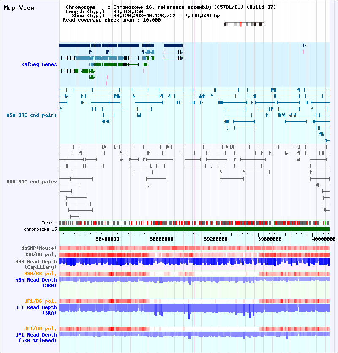Viewport: 338px width, 353px height.
Task: Click the green chromosome 16 bar
Action: (194, 230)
